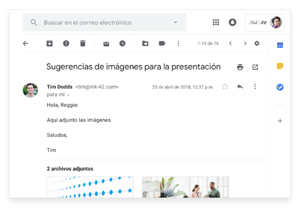Expand recipient details next to 'para mí'
301x212 pixels.
point(69,95)
